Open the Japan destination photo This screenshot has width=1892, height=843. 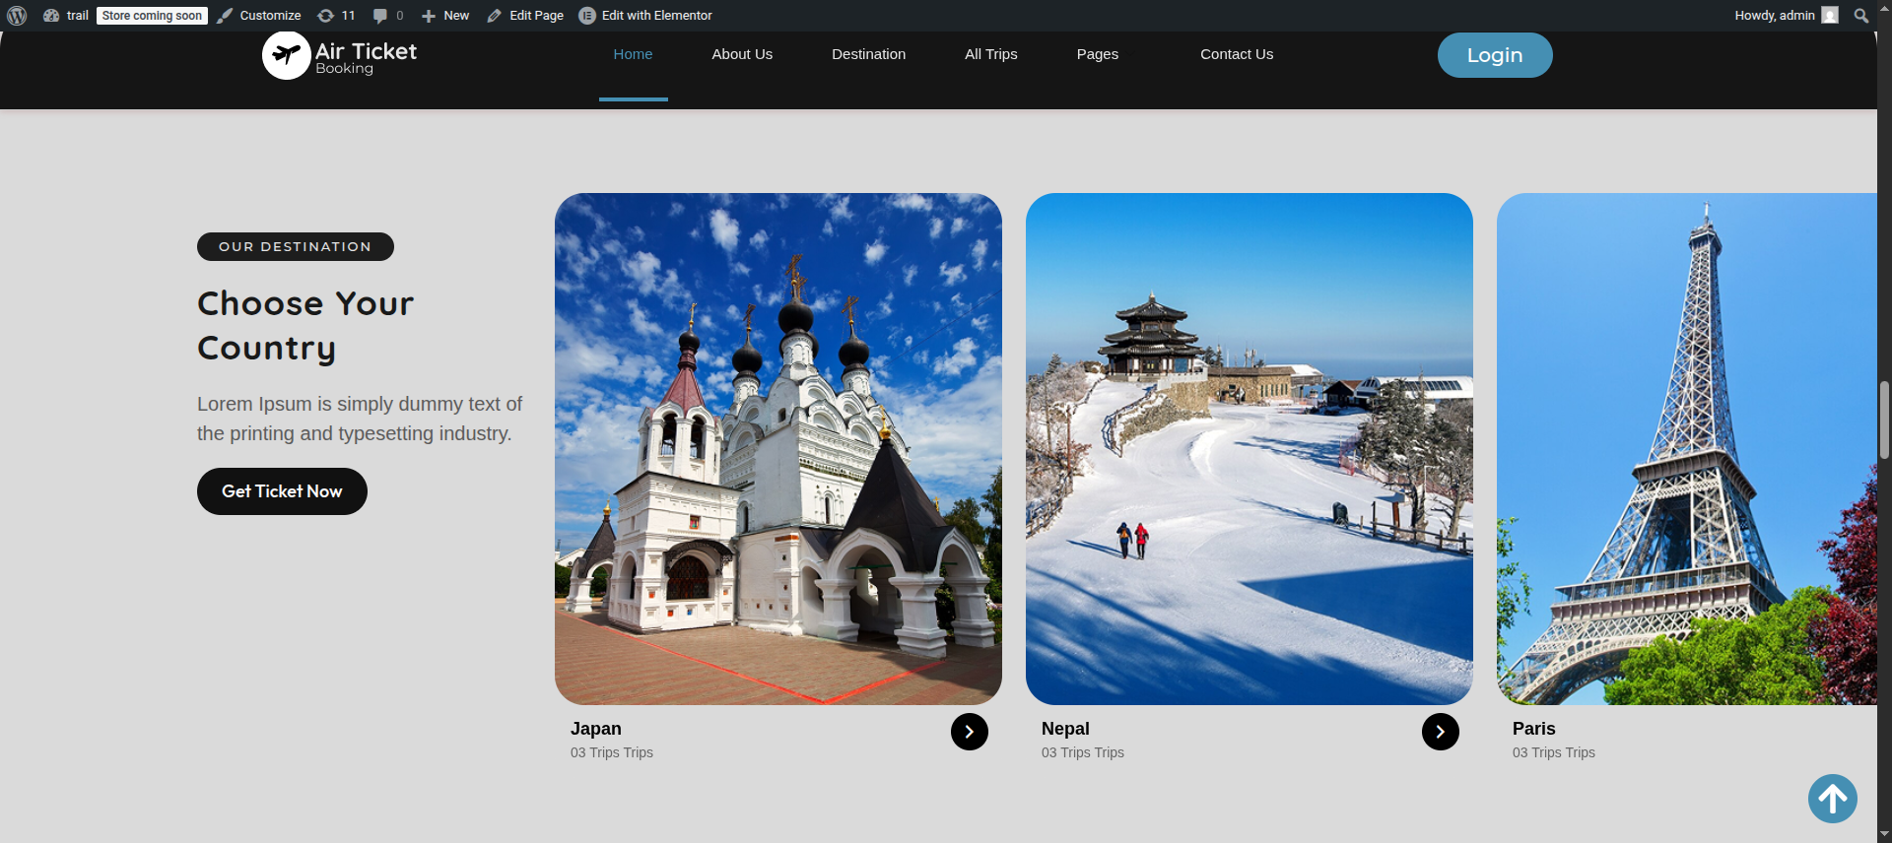pyautogui.click(x=777, y=448)
